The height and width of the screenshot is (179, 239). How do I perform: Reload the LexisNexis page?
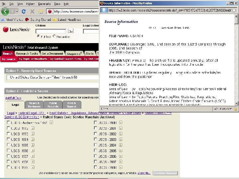(24, 11)
